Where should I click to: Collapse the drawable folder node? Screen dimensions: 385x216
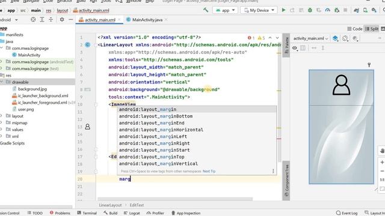click(2, 82)
